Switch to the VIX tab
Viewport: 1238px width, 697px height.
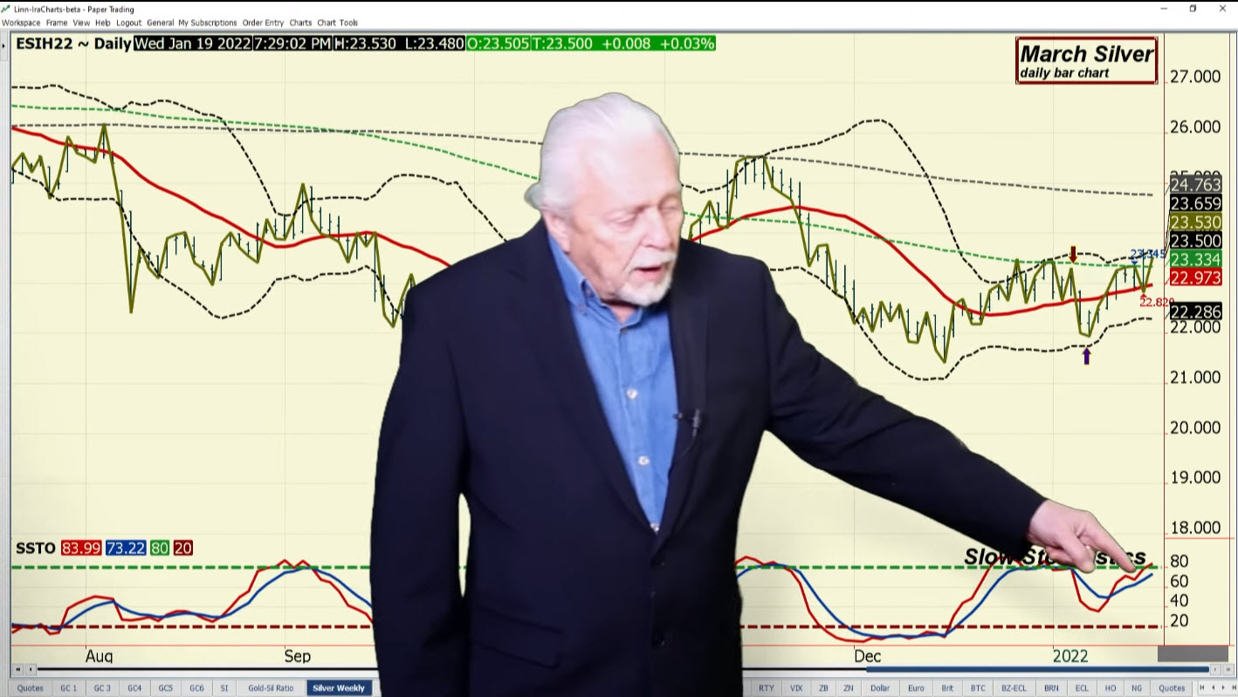tap(796, 687)
